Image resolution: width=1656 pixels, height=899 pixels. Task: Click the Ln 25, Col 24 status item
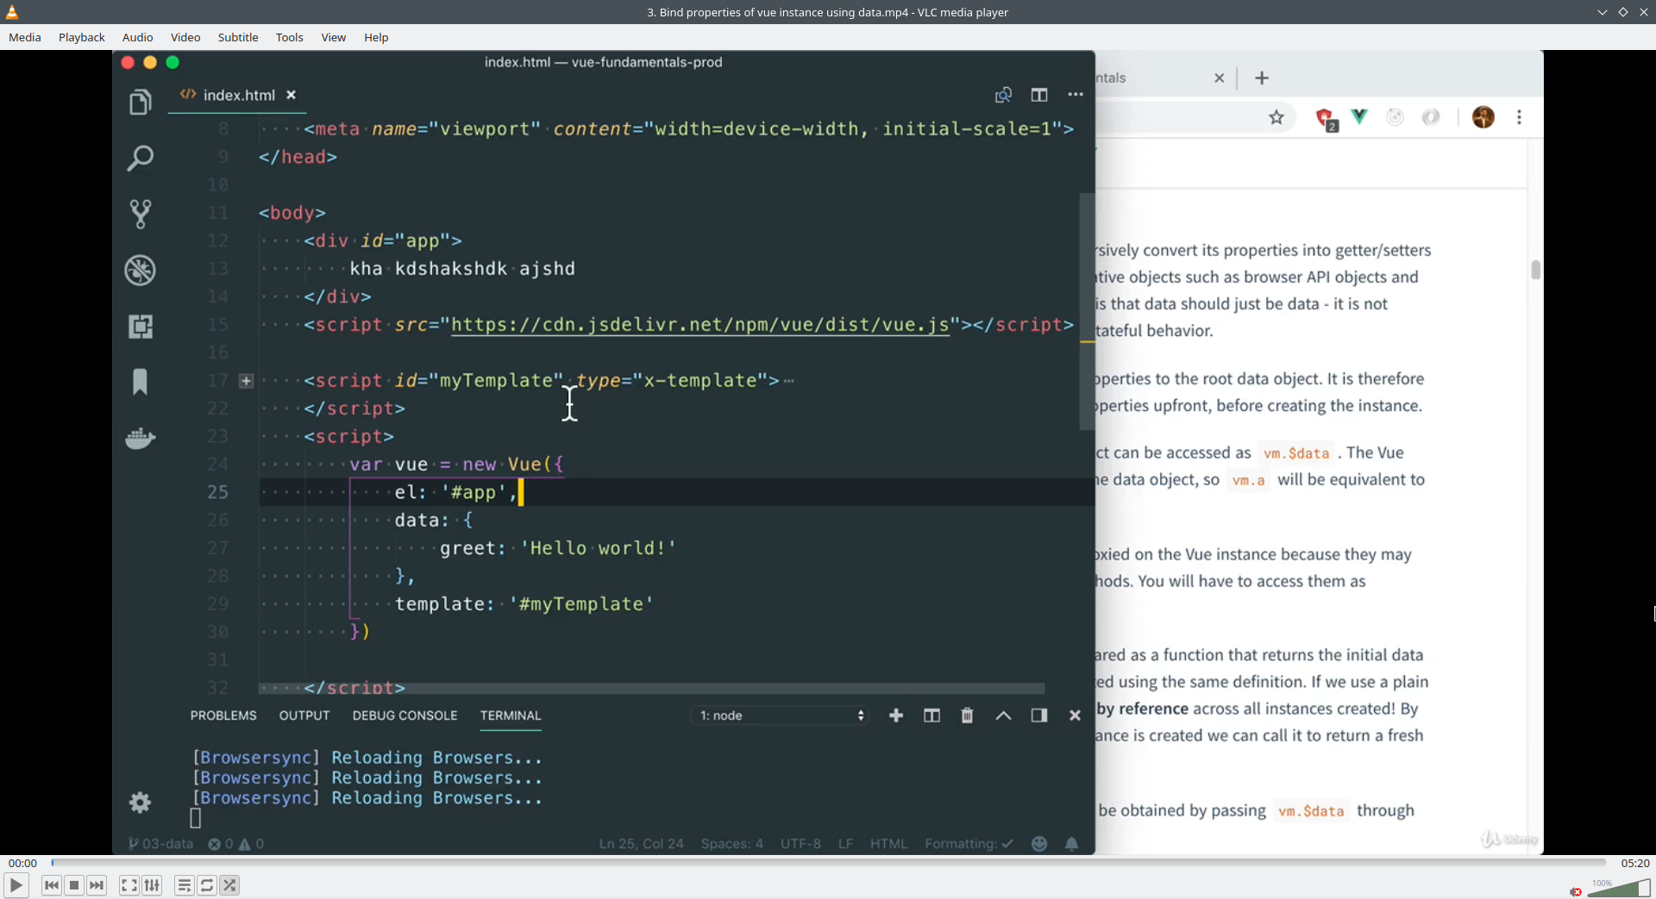coord(642,844)
